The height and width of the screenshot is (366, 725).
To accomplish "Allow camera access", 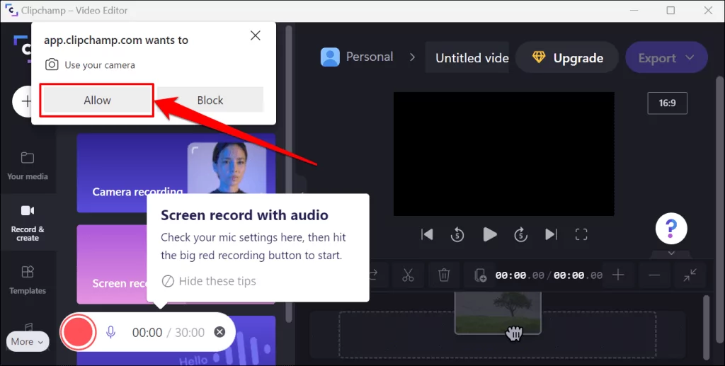I will [x=96, y=101].
